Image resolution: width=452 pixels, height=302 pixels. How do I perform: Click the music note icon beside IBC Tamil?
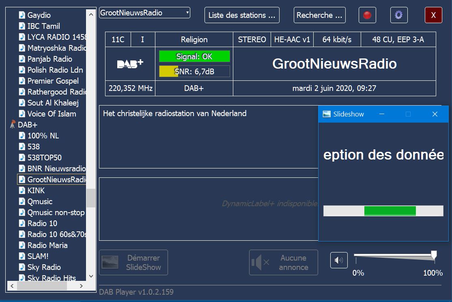click(x=22, y=26)
